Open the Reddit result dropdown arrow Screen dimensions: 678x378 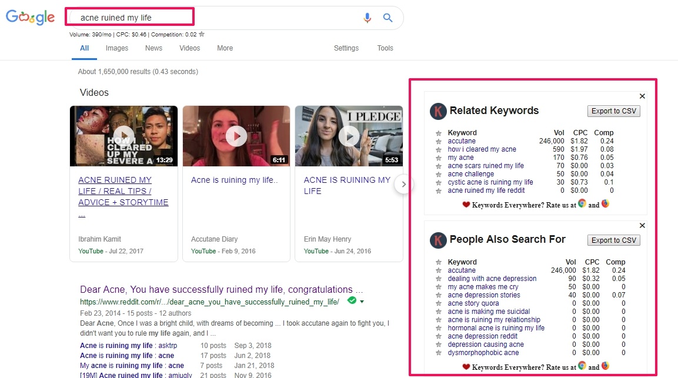click(x=362, y=302)
